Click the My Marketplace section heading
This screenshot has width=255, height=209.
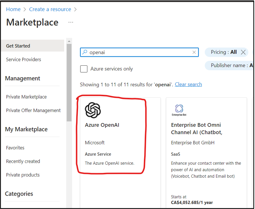(x=27, y=129)
